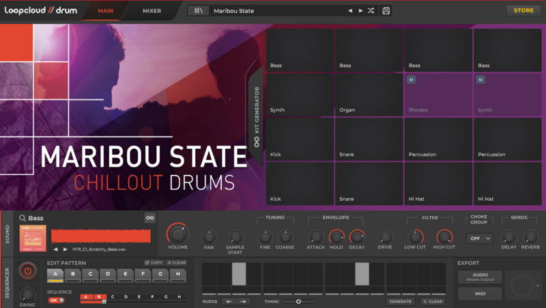Play the next sample with right arrow
This screenshot has height=308, width=546.
(x=65, y=250)
